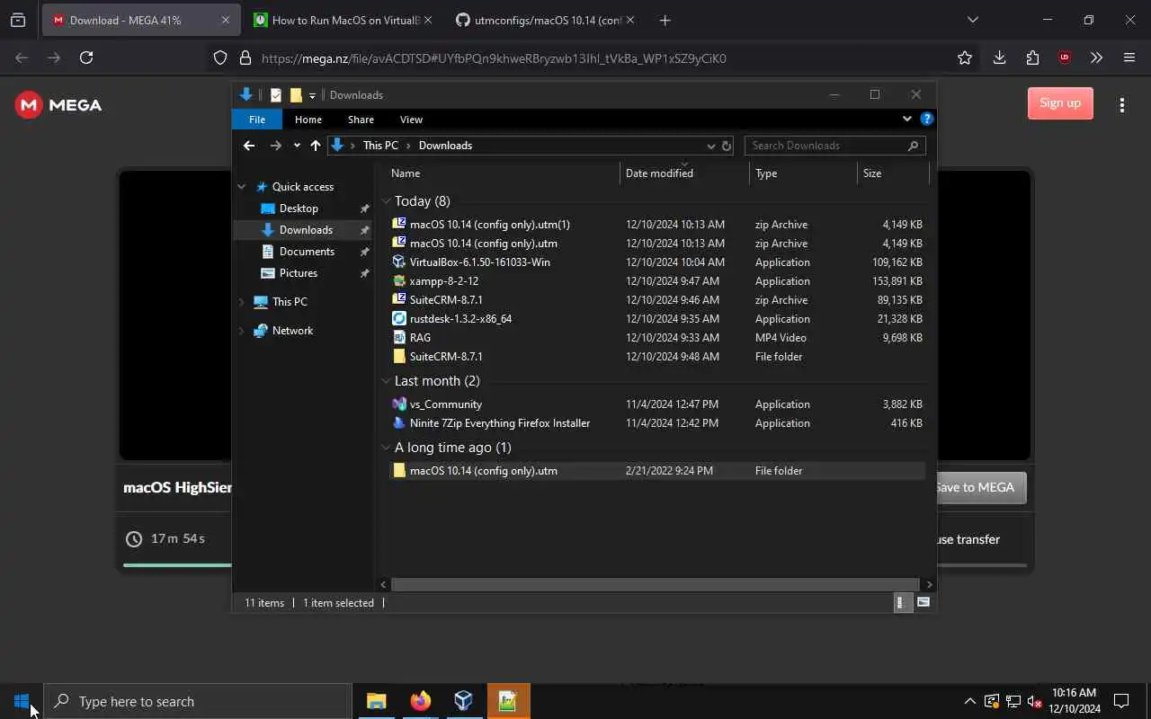Open the Share ribbon tab

(361, 120)
